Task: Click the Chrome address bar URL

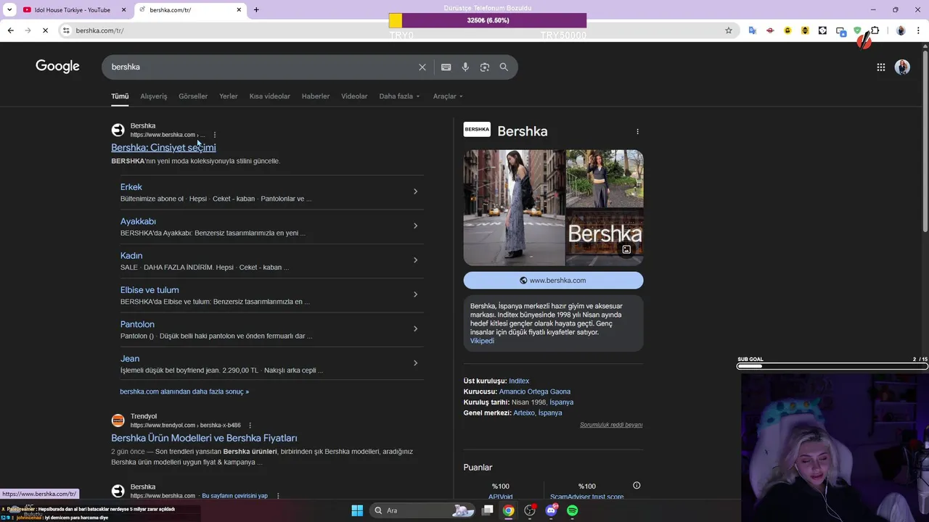Action: click(x=100, y=30)
